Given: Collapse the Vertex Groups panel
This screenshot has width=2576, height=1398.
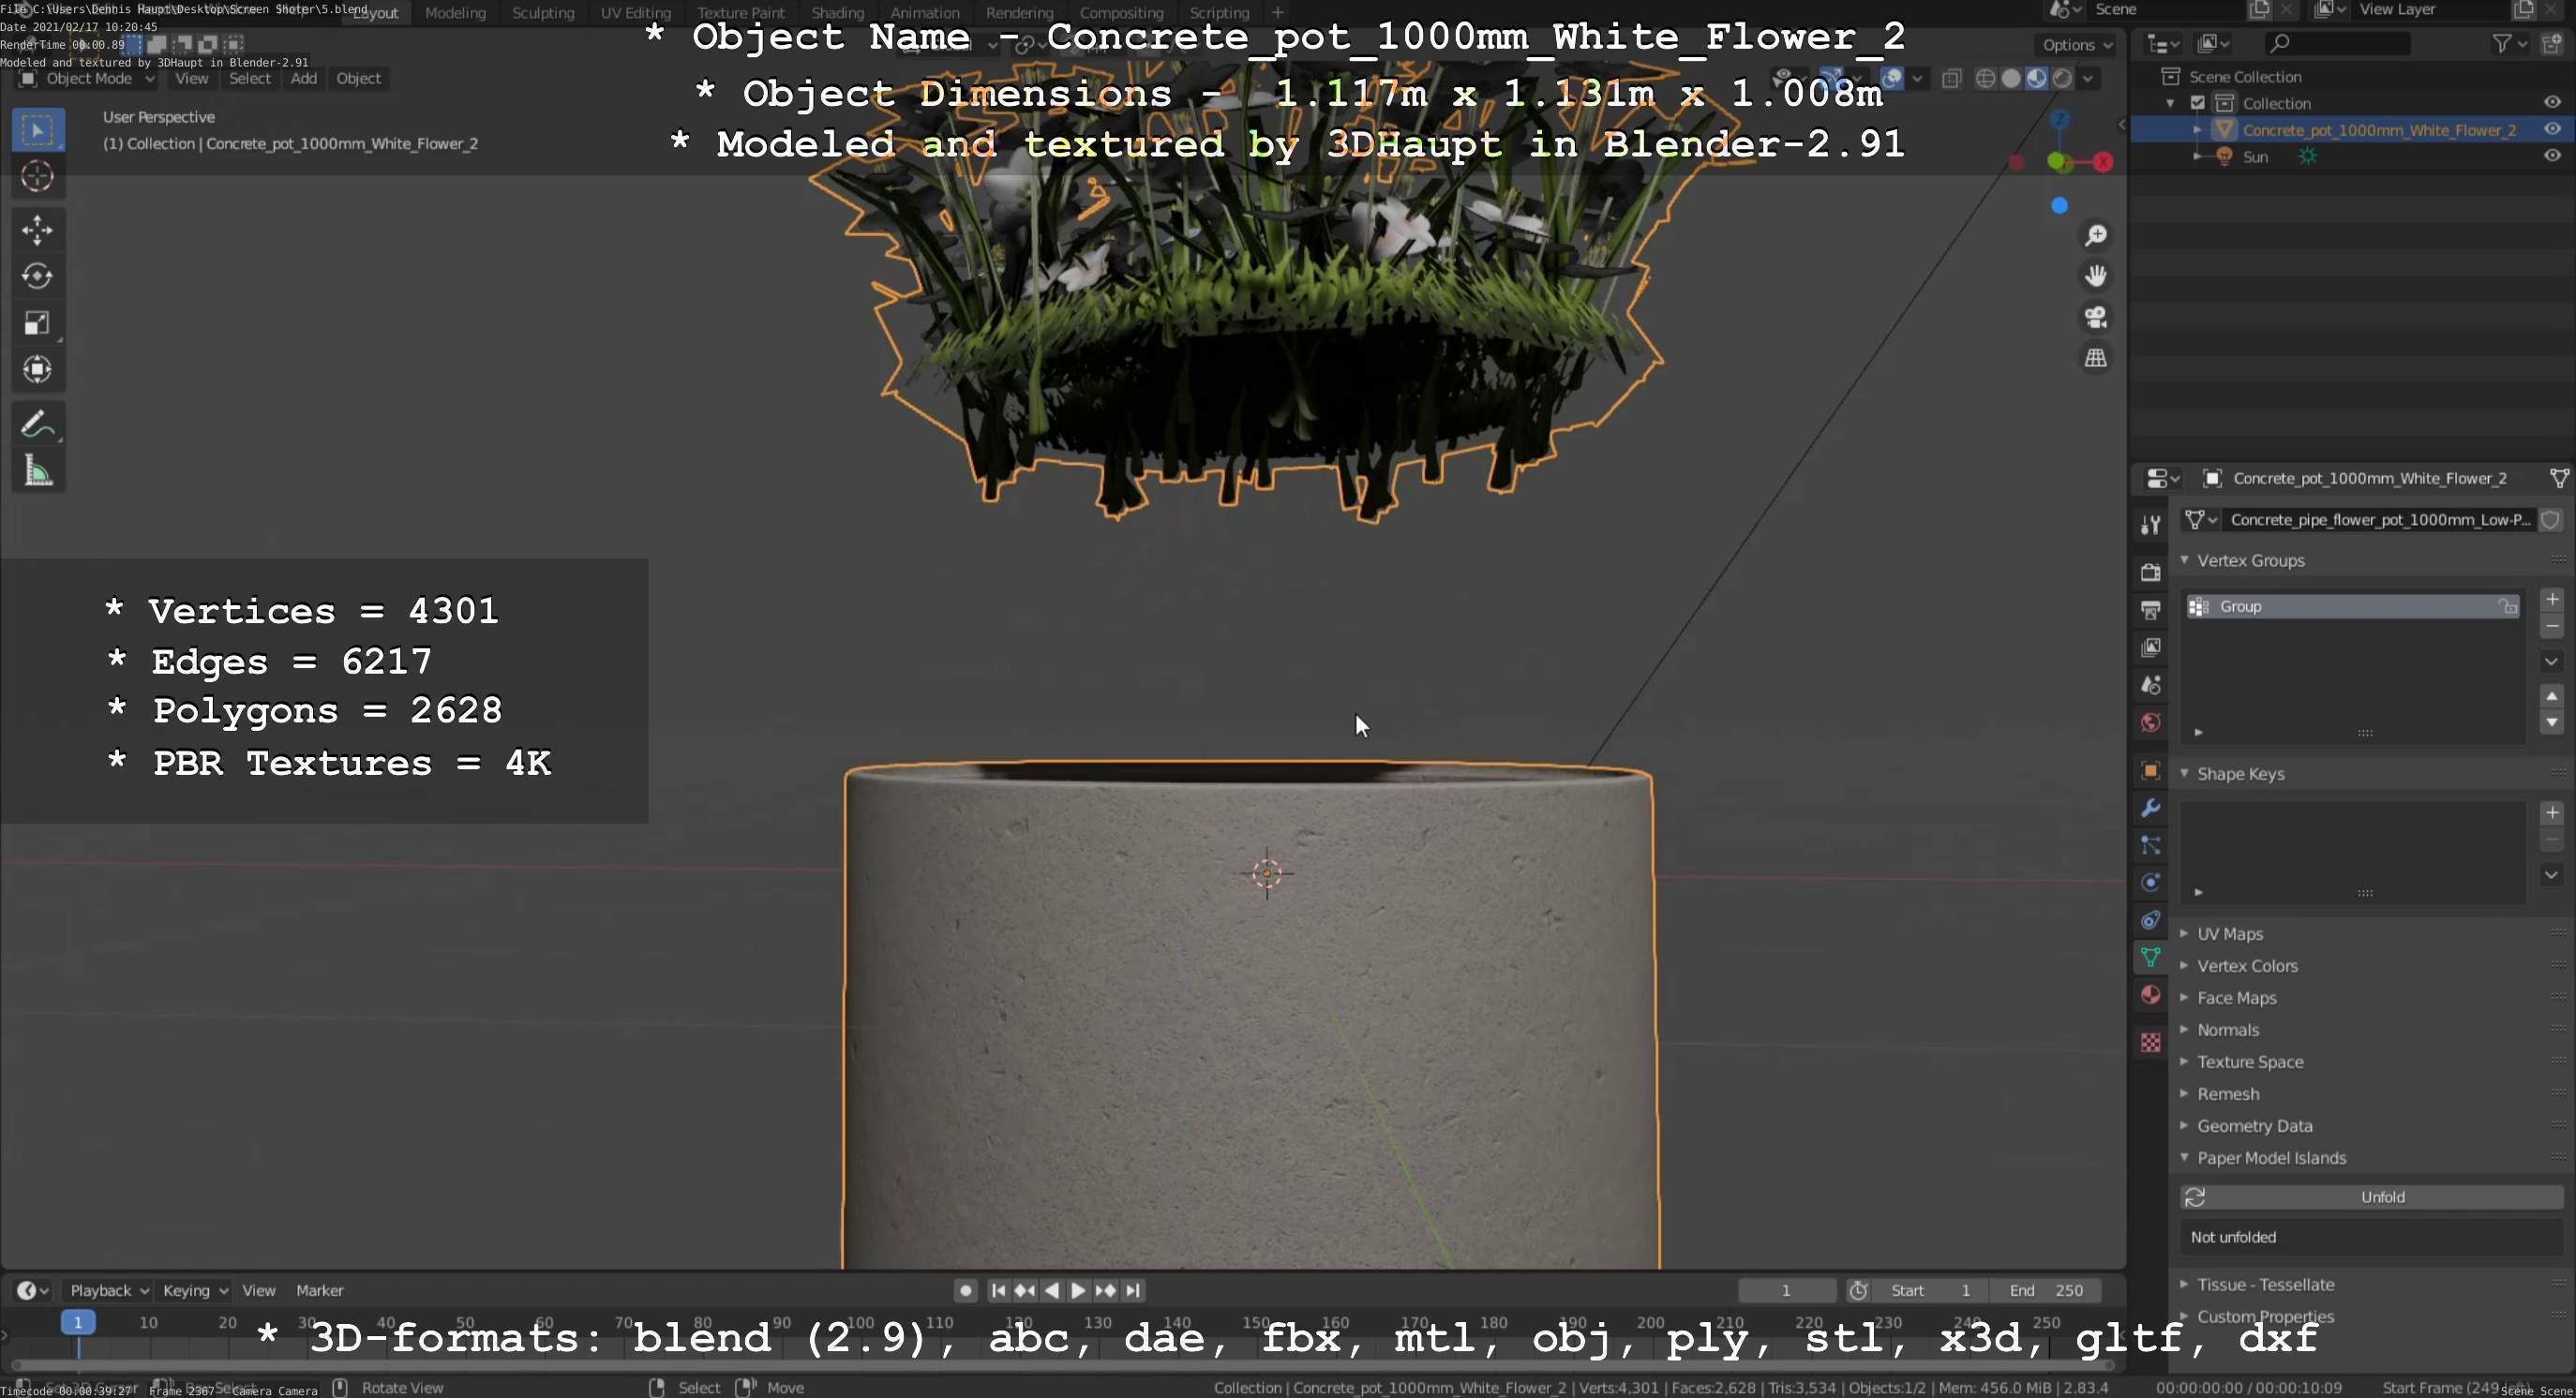Looking at the screenshot, I should (x=2185, y=560).
